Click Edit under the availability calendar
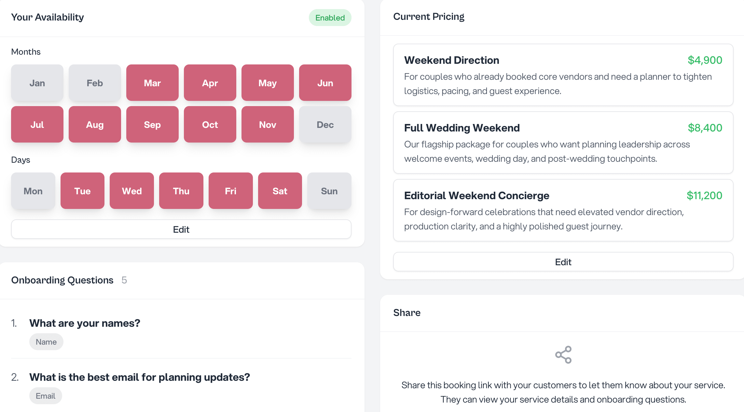This screenshot has height=412, width=744. coord(181,229)
